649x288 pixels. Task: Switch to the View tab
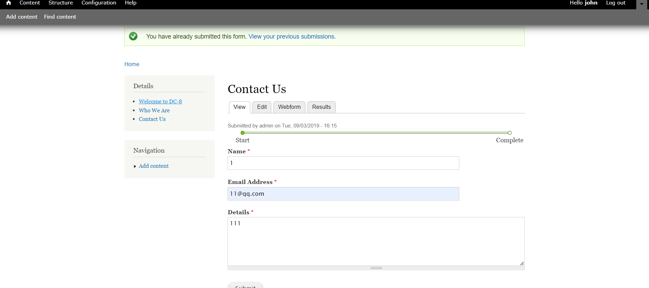240,107
